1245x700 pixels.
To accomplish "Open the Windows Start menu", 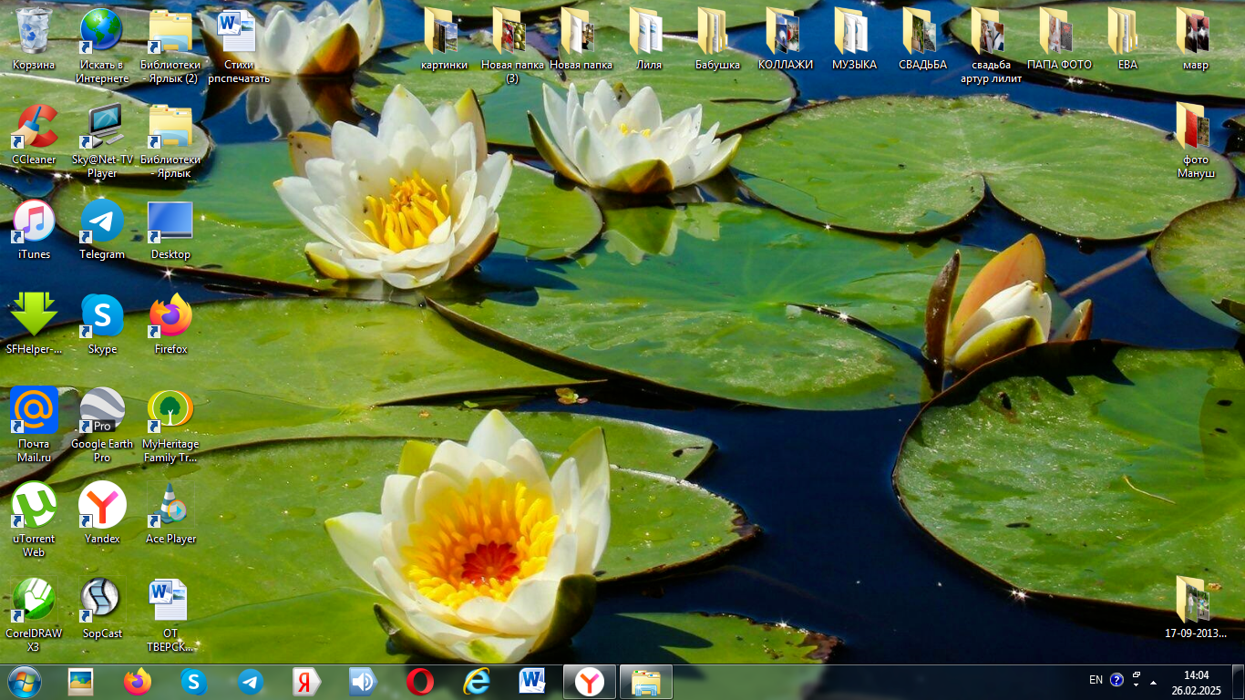I will point(23,681).
